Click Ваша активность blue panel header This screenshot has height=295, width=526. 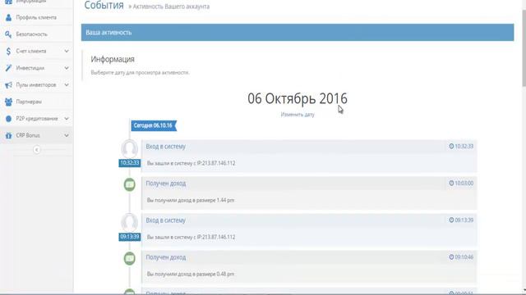point(298,33)
